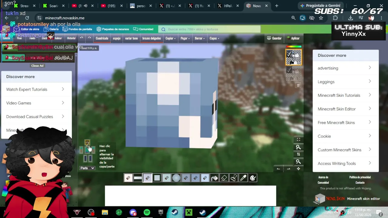Open Editor de skins menu
388x218 pixels.
(27, 29)
